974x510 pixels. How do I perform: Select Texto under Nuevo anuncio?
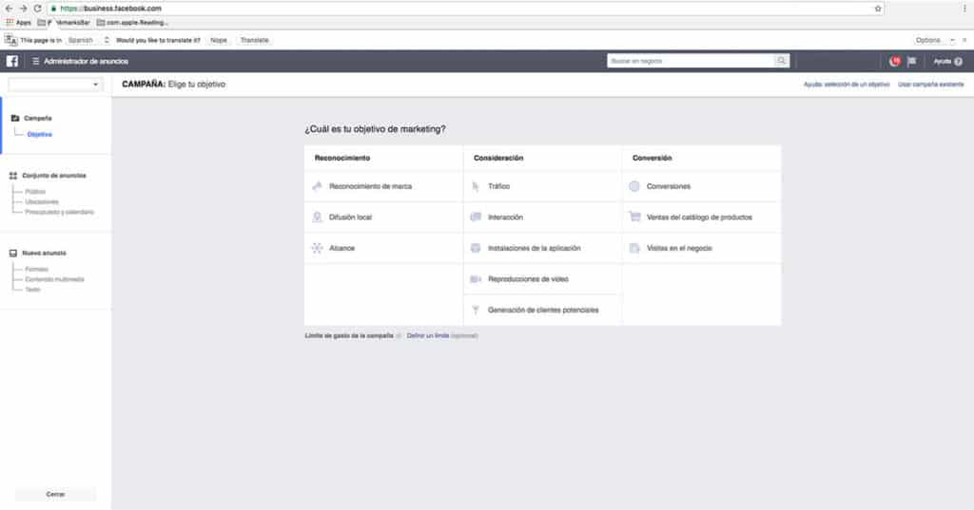click(33, 289)
